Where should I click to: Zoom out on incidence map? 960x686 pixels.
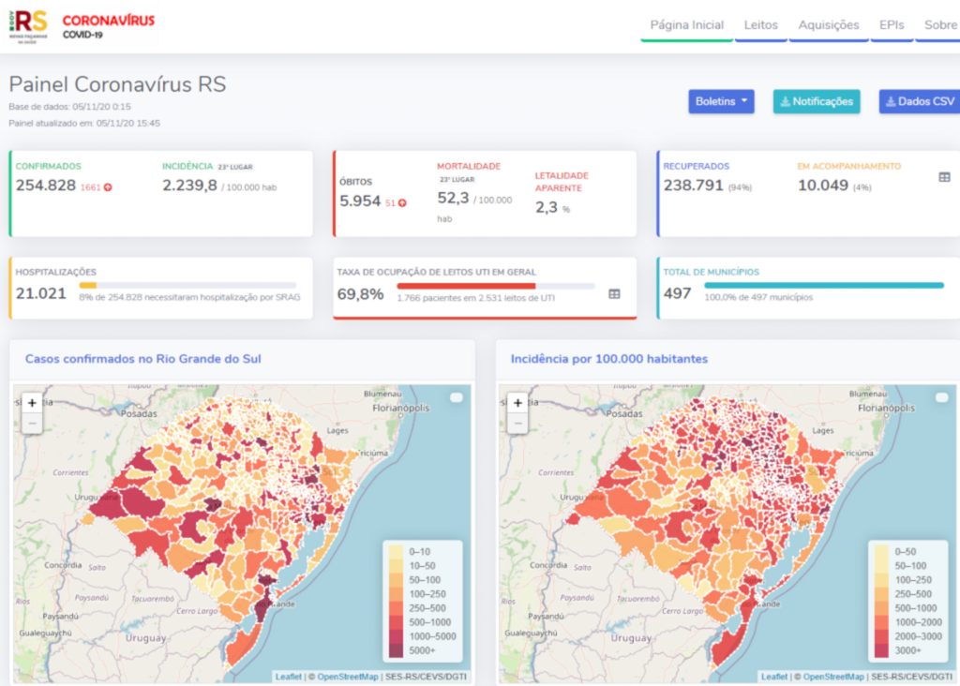(517, 424)
